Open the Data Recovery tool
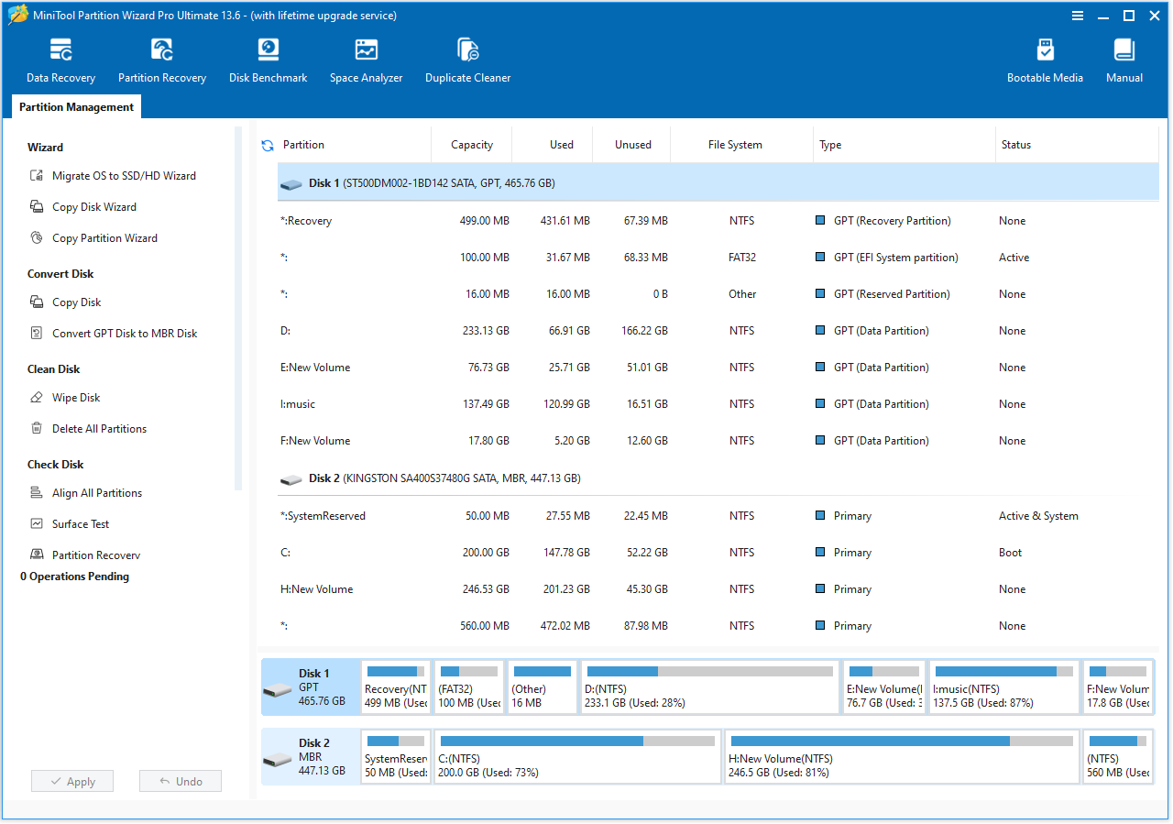This screenshot has height=824, width=1173. tap(60, 60)
